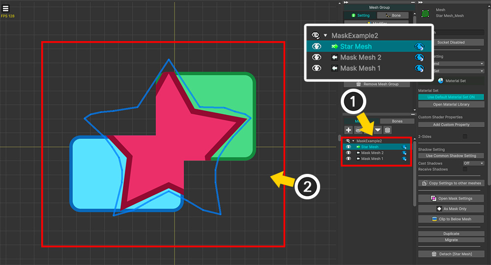Click the Open Mask Settings button
491x265 pixels.
451,198
